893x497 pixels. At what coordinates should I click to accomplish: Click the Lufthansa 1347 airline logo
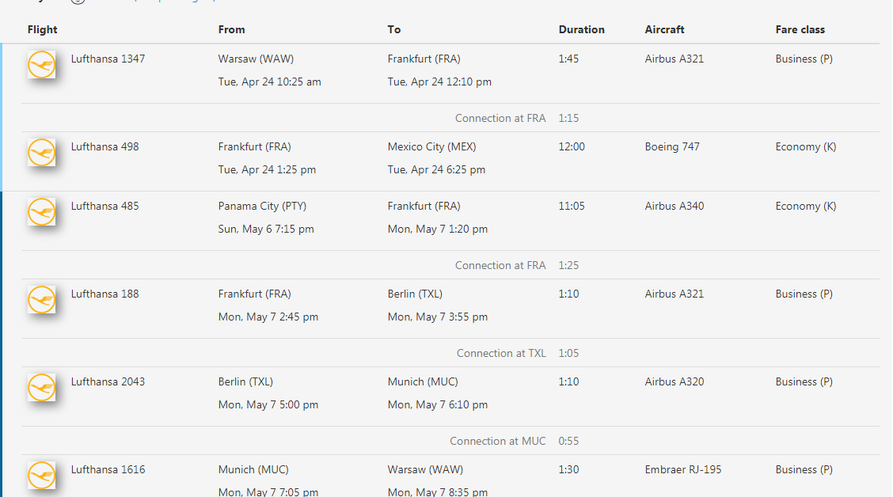tap(42, 64)
